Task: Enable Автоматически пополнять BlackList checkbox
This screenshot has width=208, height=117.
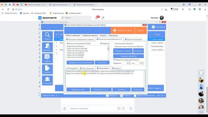Action: (114, 46)
